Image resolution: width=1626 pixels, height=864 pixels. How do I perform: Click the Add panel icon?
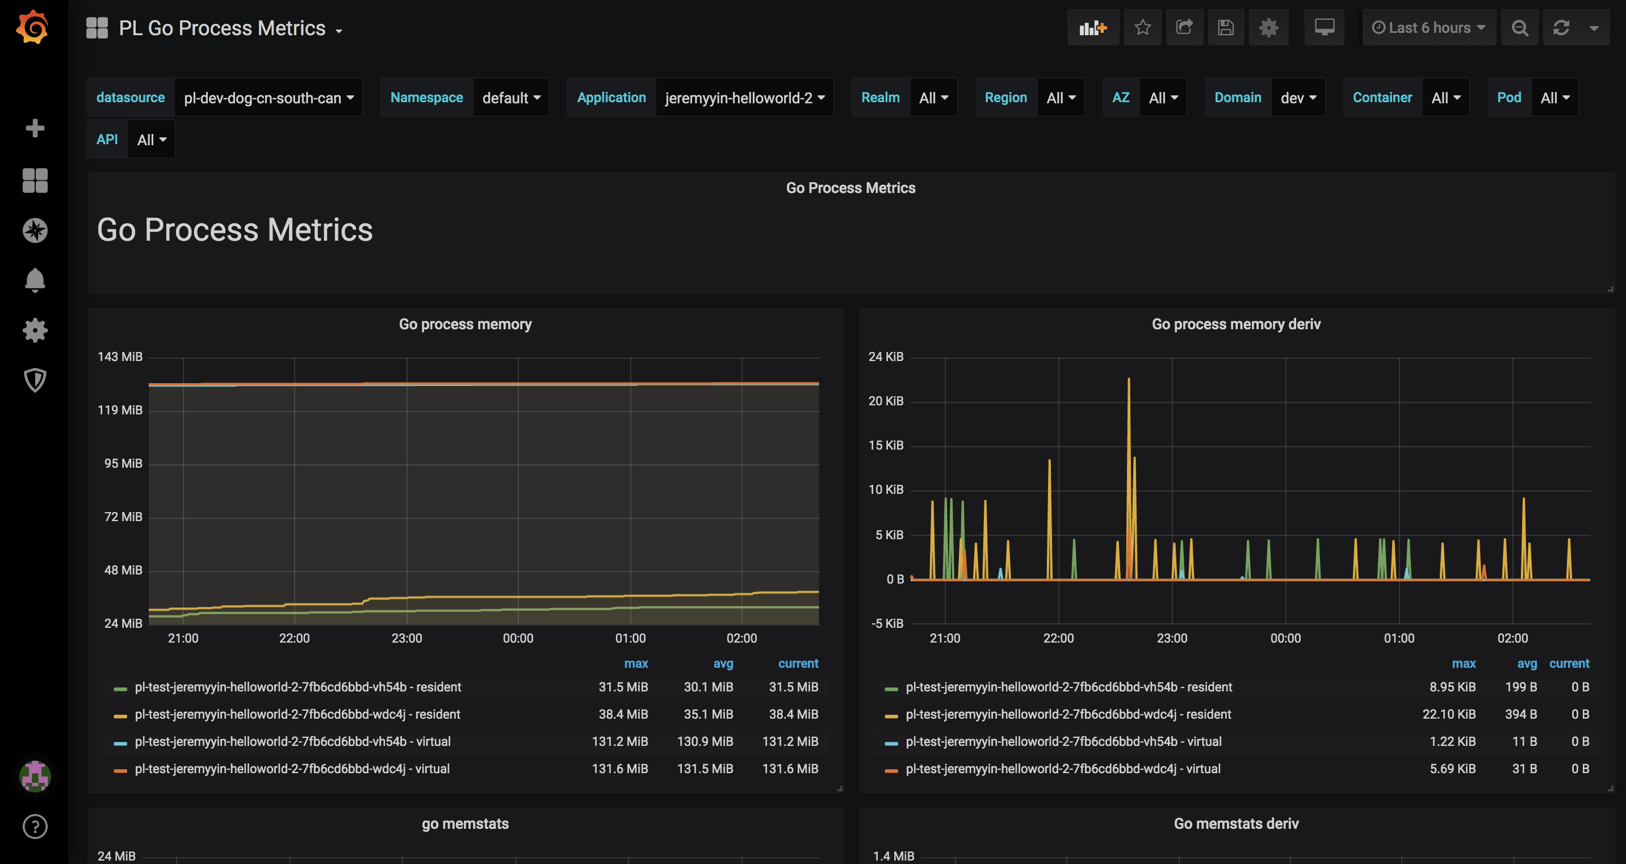(x=1093, y=28)
